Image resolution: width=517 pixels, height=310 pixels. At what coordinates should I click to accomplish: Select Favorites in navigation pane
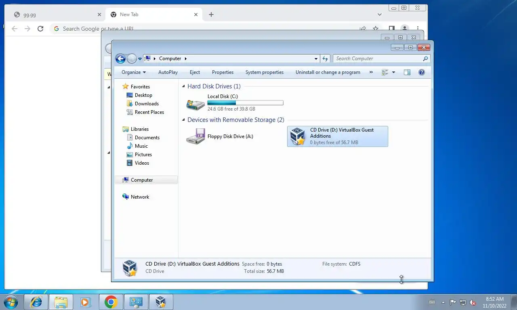click(x=140, y=86)
